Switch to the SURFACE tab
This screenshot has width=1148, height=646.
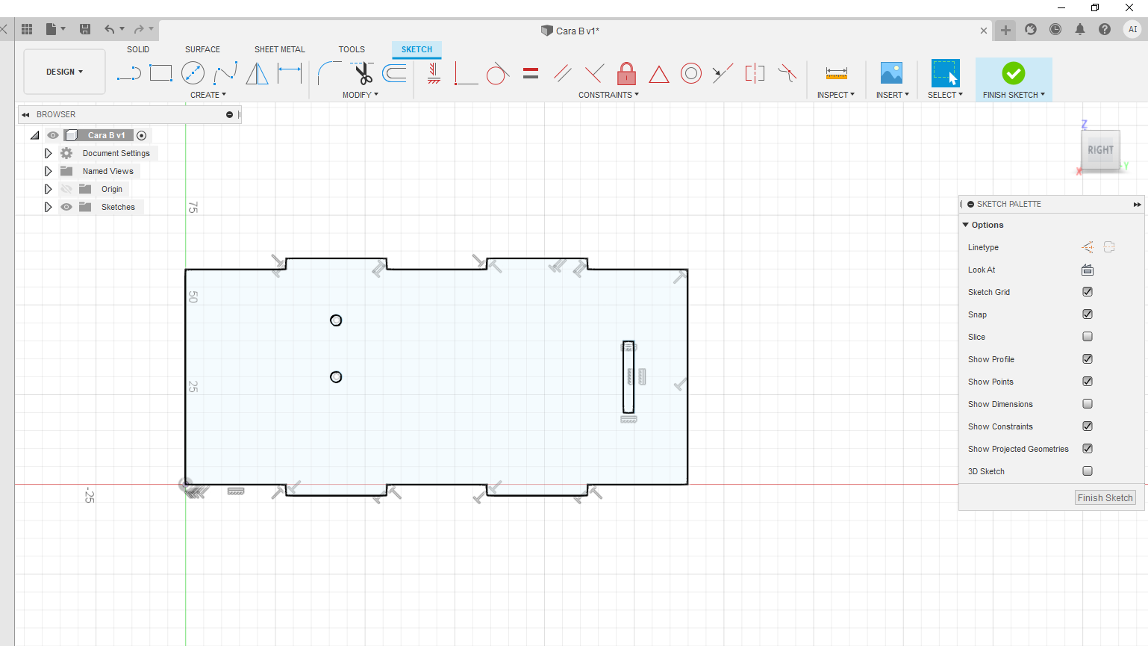pyautogui.click(x=202, y=49)
